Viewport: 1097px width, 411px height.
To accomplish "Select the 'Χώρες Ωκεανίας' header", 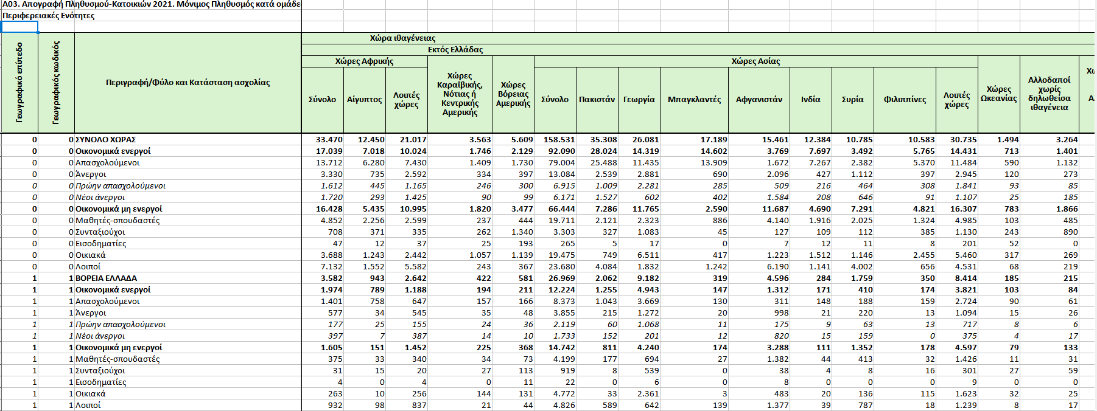I will point(999,94).
